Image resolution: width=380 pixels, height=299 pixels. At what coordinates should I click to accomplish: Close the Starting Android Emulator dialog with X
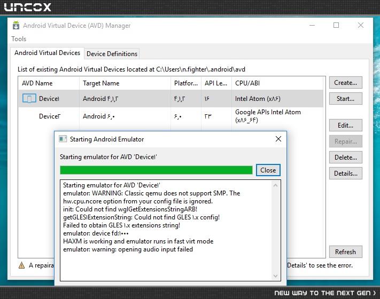pos(278,139)
